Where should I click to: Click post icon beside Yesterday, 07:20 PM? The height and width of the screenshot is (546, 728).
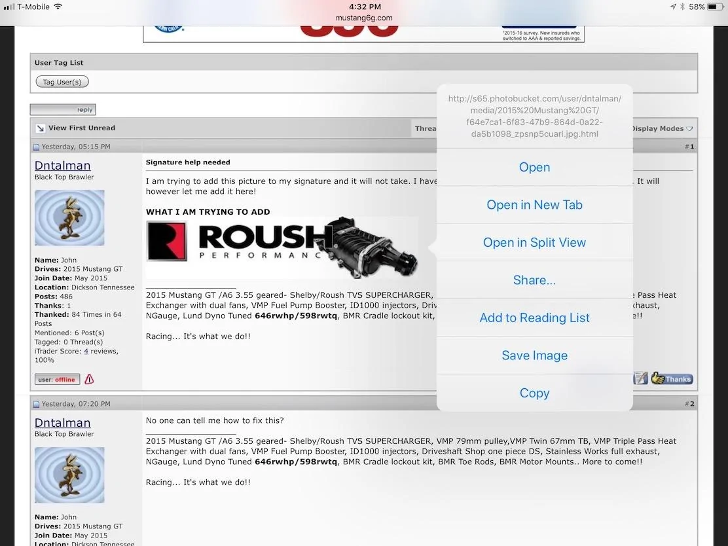[36, 405]
